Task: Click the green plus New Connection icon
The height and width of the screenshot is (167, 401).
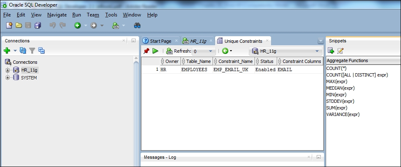Action: click(7, 51)
